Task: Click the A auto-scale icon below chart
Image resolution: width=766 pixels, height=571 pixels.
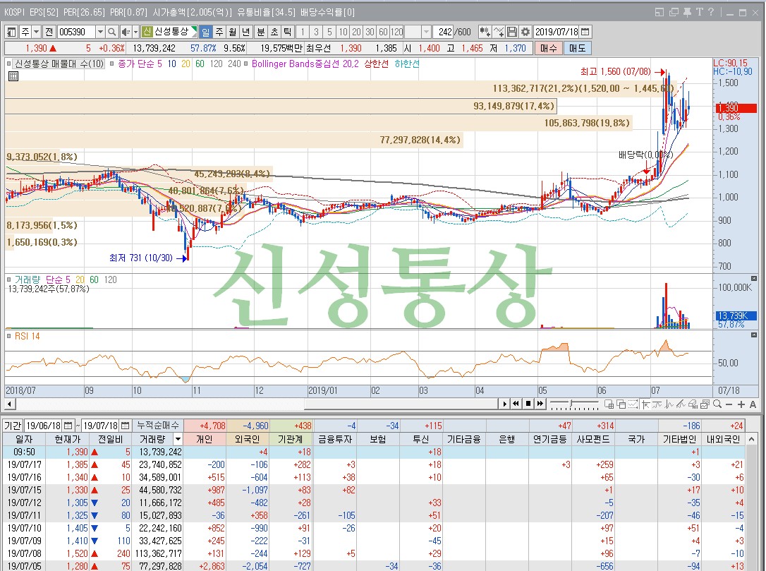Action: pos(753,404)
